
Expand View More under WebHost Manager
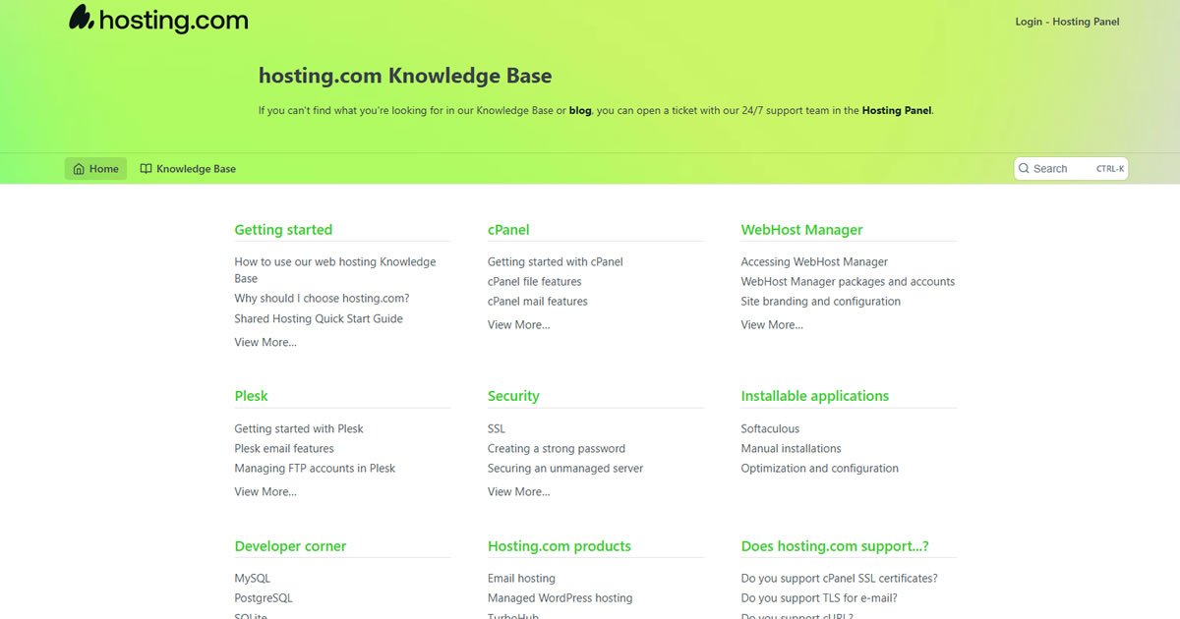(771, 325)
